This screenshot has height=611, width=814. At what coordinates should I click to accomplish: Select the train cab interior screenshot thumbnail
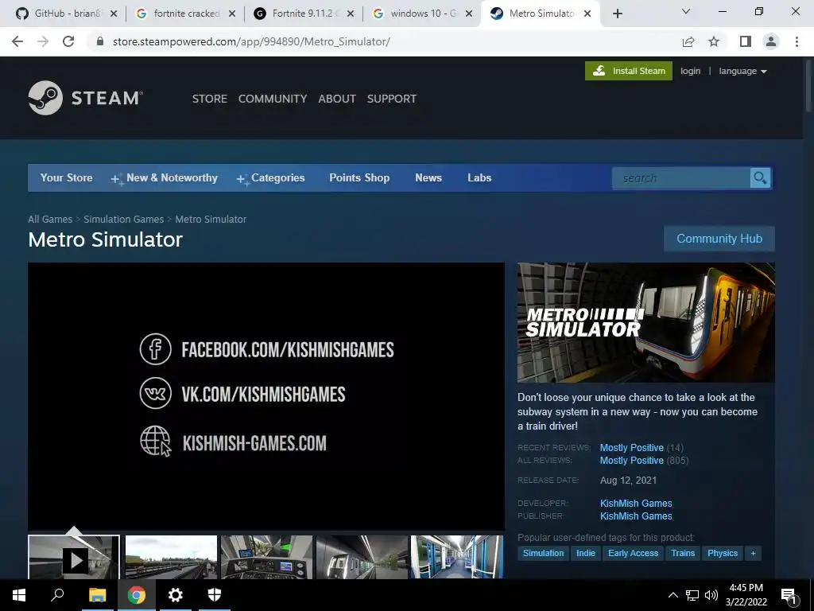point(266,558)
